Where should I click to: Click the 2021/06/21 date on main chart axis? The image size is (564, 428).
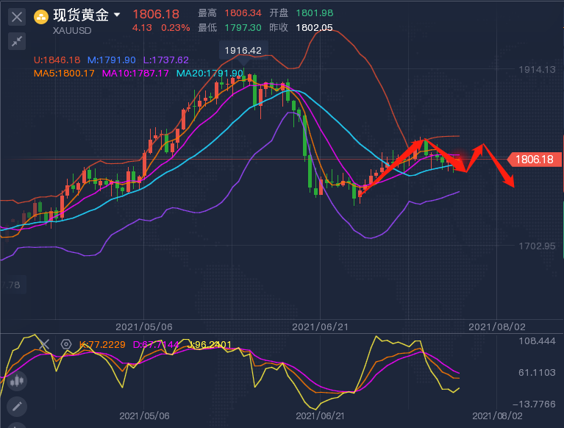321,325
